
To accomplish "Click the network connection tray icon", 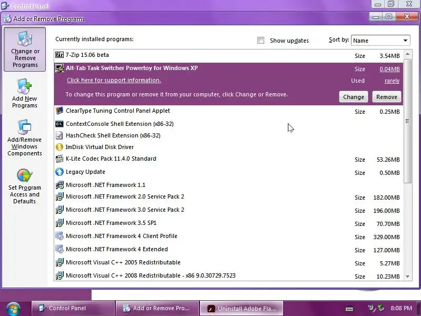I will pos(380,308).
